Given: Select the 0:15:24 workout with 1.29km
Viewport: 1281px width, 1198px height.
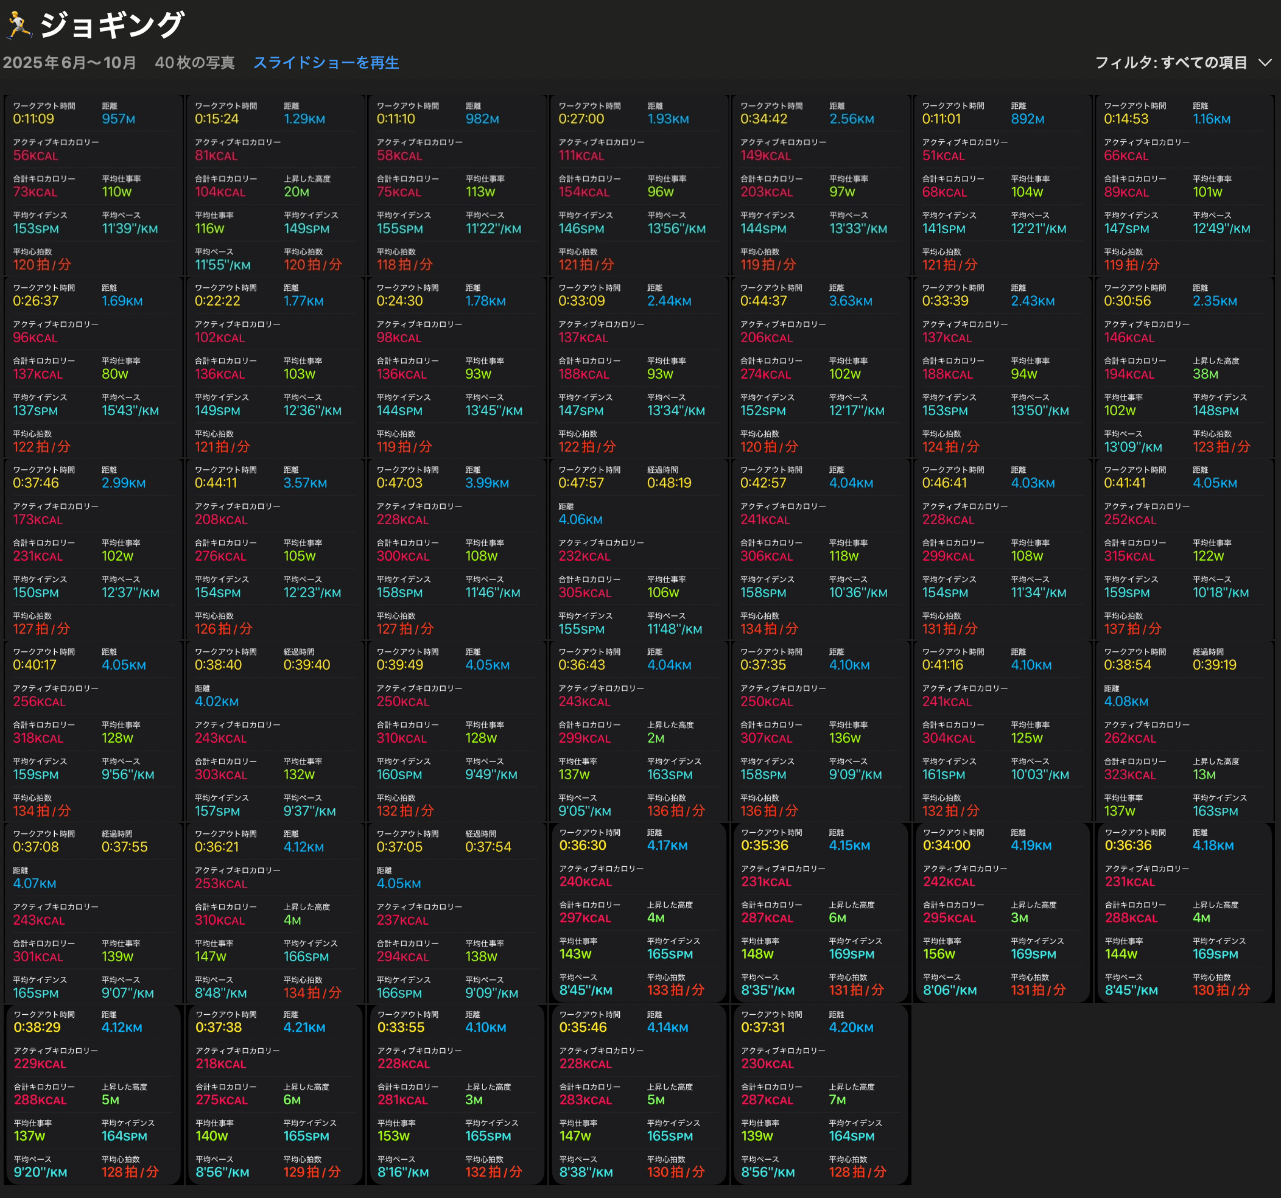Looking at the screenshot, I should 275,186.
